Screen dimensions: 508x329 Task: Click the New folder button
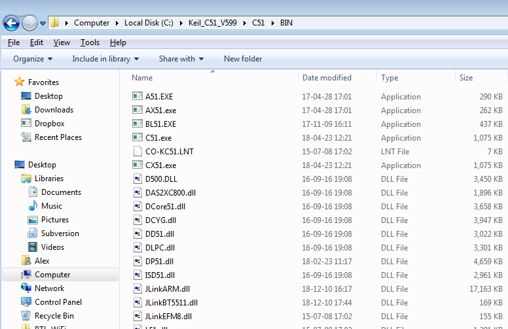tap(243, 59)
